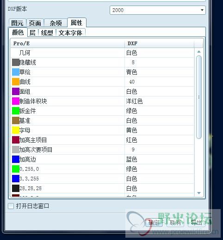Viewport: 223px width, 240px height.
Task: Click the purple swatch for 面组
Action: point(16,91)
